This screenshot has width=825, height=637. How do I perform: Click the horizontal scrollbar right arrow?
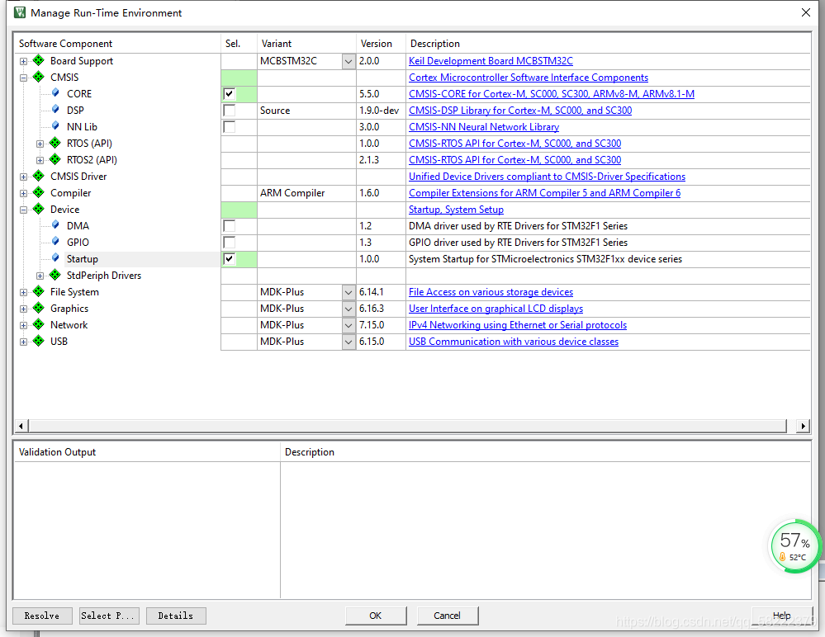coord(803,426)
